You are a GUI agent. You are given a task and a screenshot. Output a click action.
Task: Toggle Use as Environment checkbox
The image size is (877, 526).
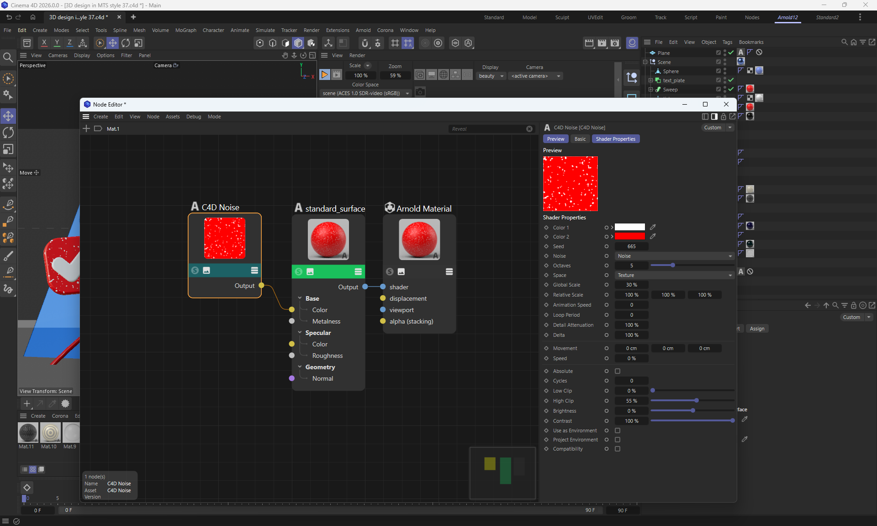point(618,430)
